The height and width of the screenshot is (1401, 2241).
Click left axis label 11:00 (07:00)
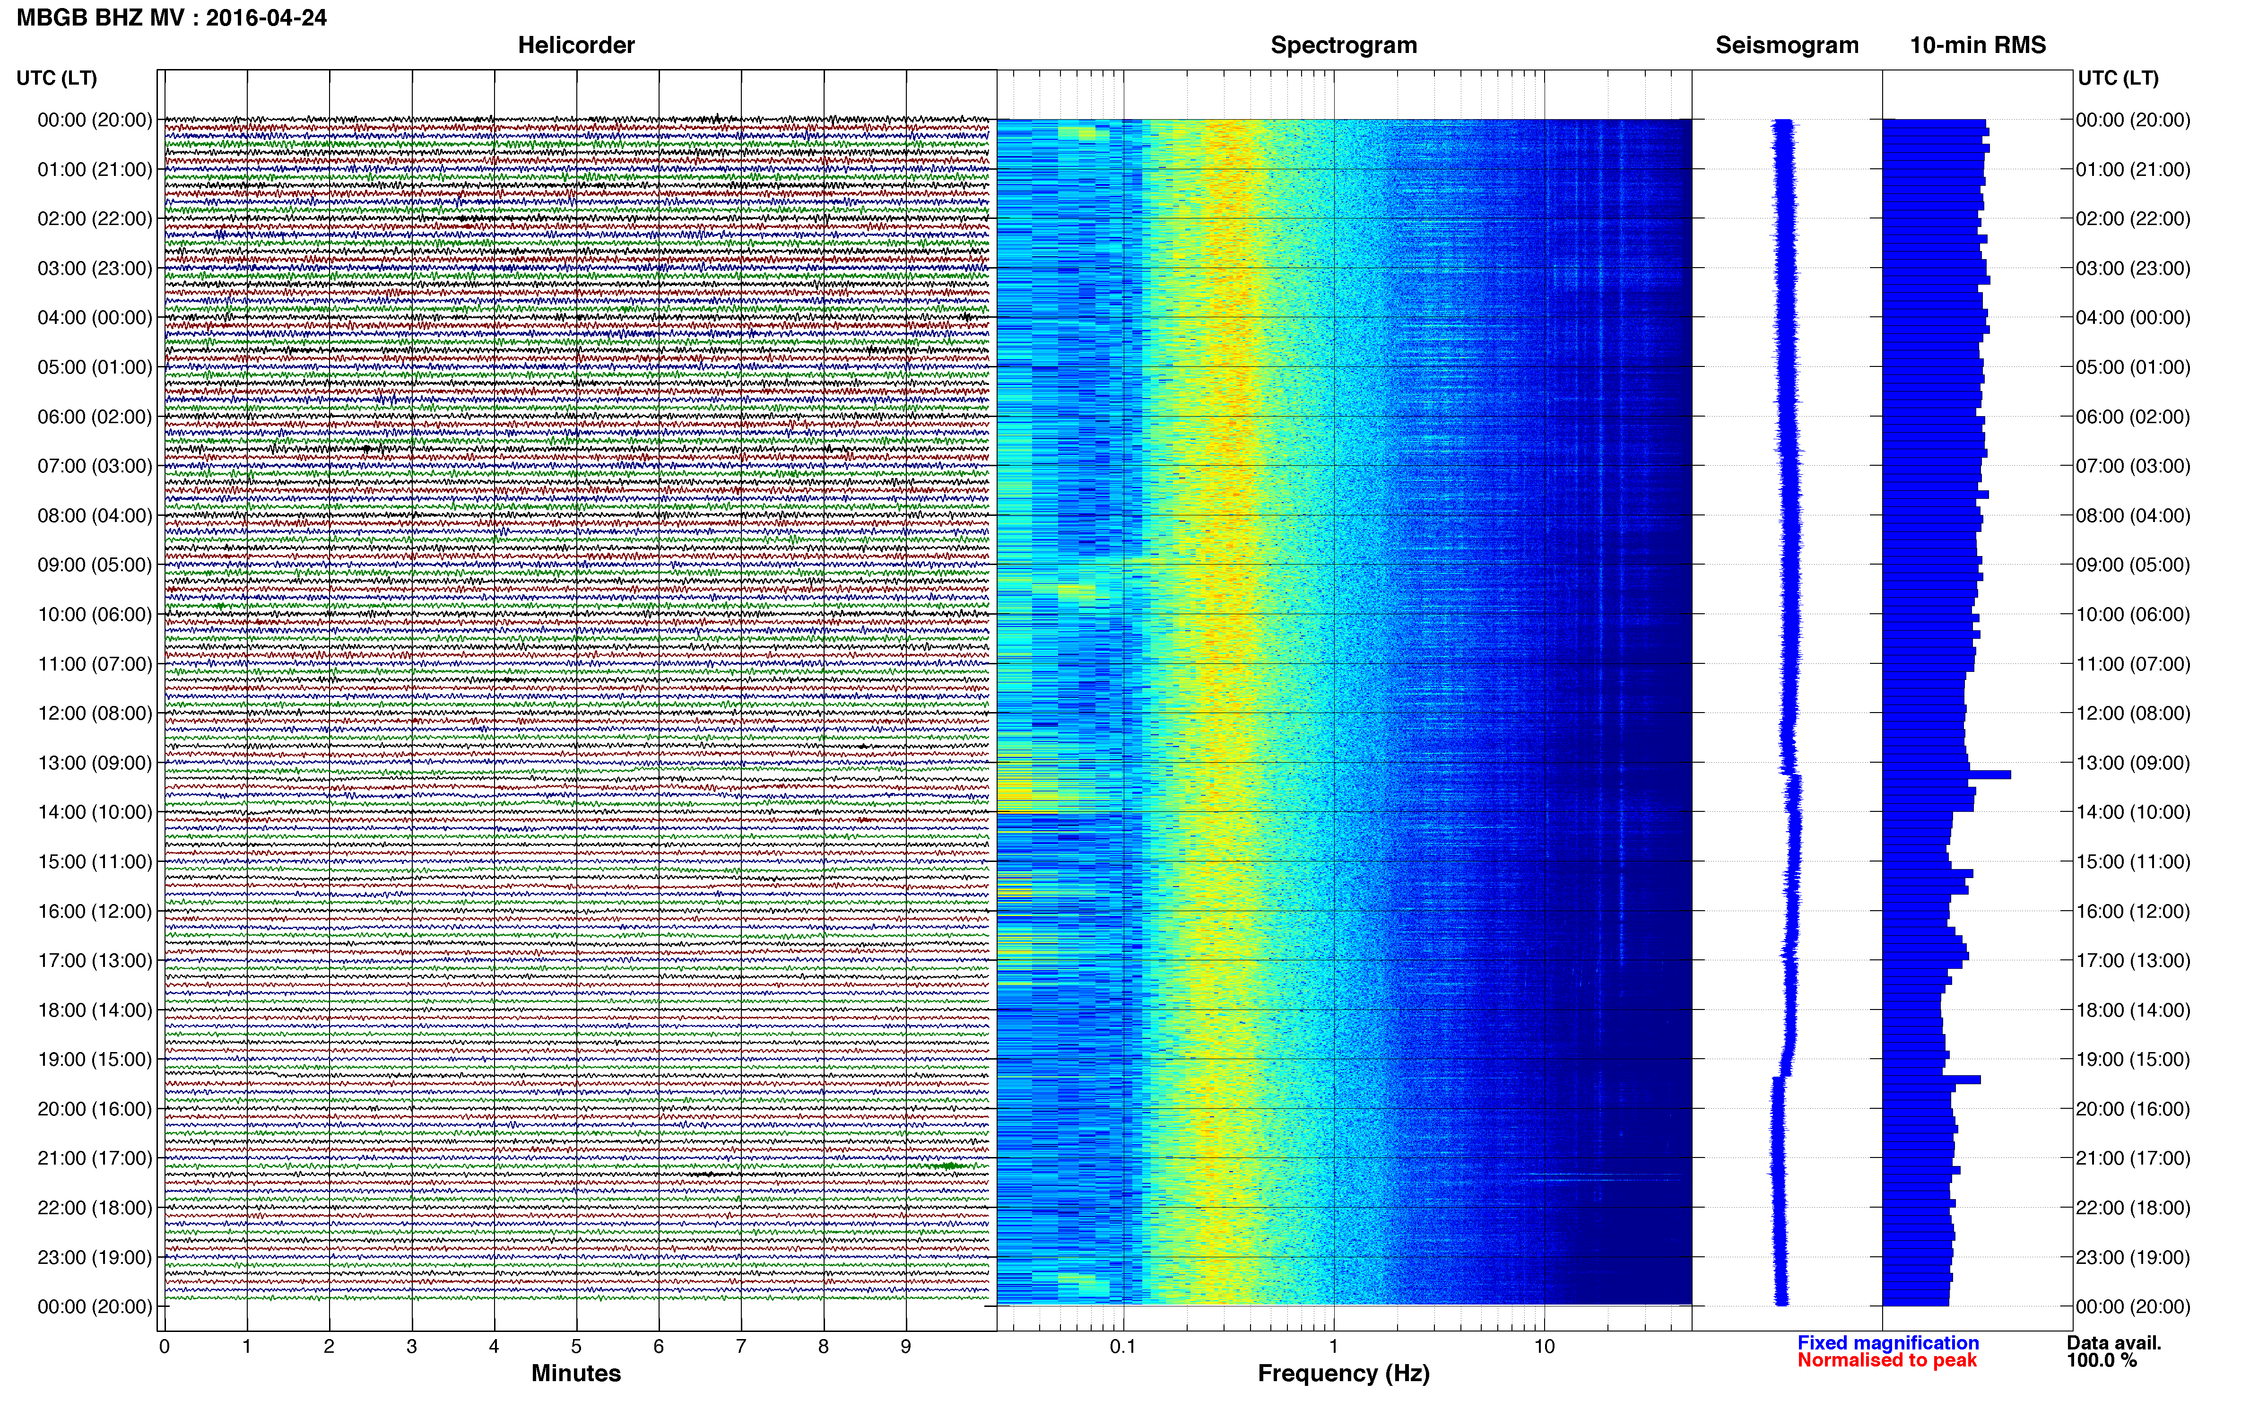95,663
